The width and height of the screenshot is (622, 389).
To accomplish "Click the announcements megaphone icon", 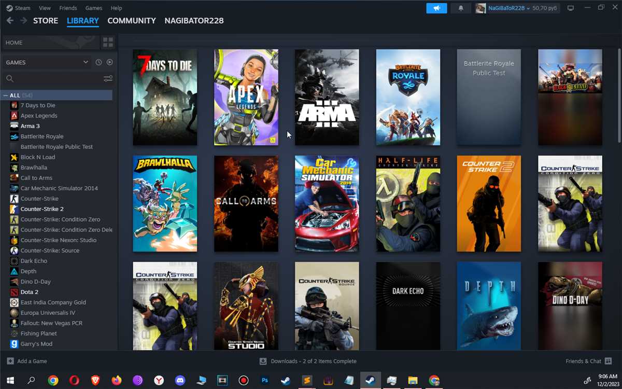I will click(436, 8).
